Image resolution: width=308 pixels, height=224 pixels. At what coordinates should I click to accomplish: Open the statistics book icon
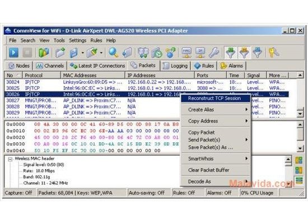(x=143, y=53)
